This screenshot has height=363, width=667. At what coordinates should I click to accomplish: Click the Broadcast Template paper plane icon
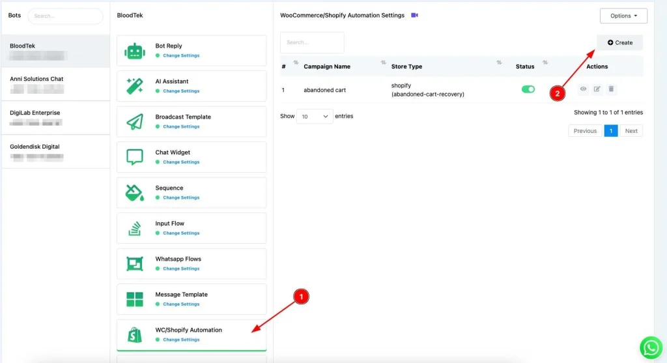pyautogui.click(x=134, y=122)
